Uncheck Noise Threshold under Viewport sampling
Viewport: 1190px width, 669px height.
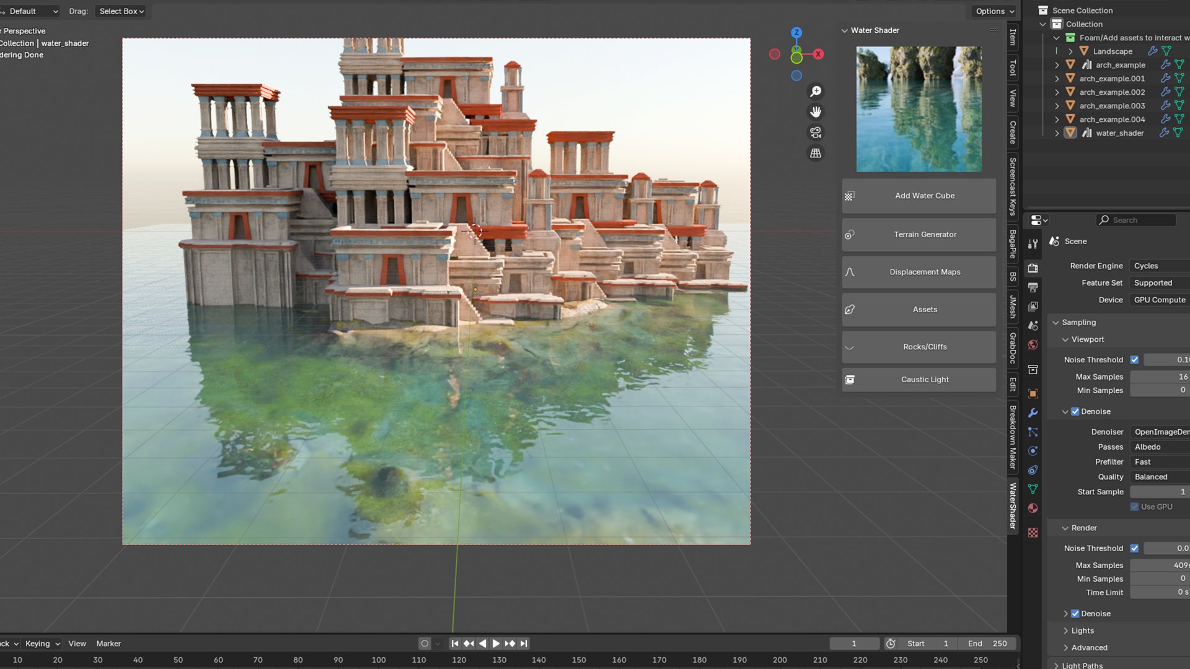[1135, 359]
